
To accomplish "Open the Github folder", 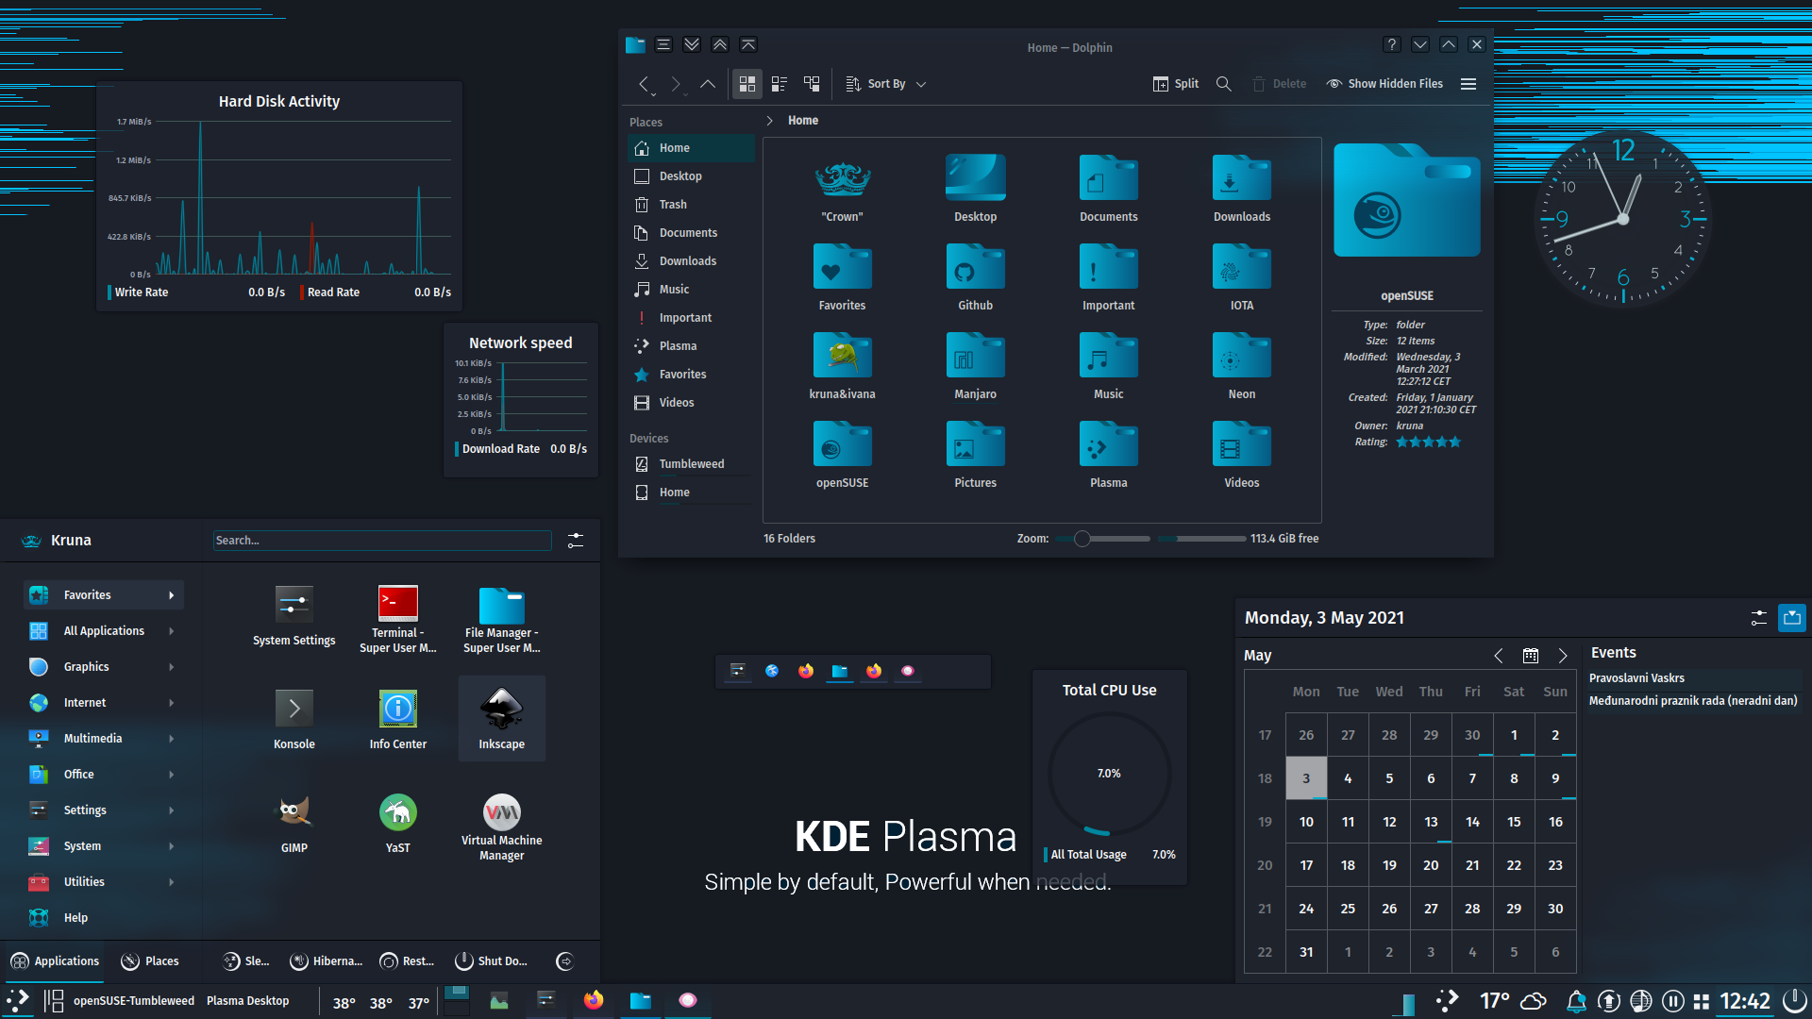I will pyautogui.click(x=975, y=278).
